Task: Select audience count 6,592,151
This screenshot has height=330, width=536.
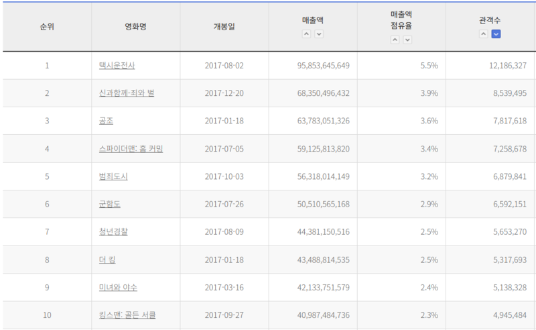Action: pyautogui.click(x=510, y=205)
